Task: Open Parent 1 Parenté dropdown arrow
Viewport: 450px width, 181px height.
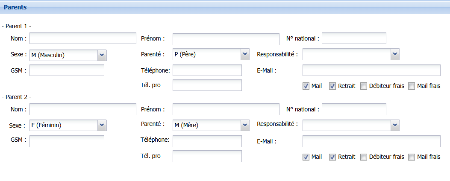Action: (x=245, y=54)
